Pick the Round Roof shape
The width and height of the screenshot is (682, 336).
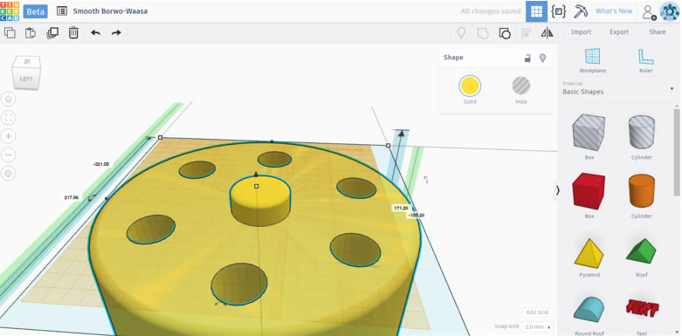click(589, 310)
